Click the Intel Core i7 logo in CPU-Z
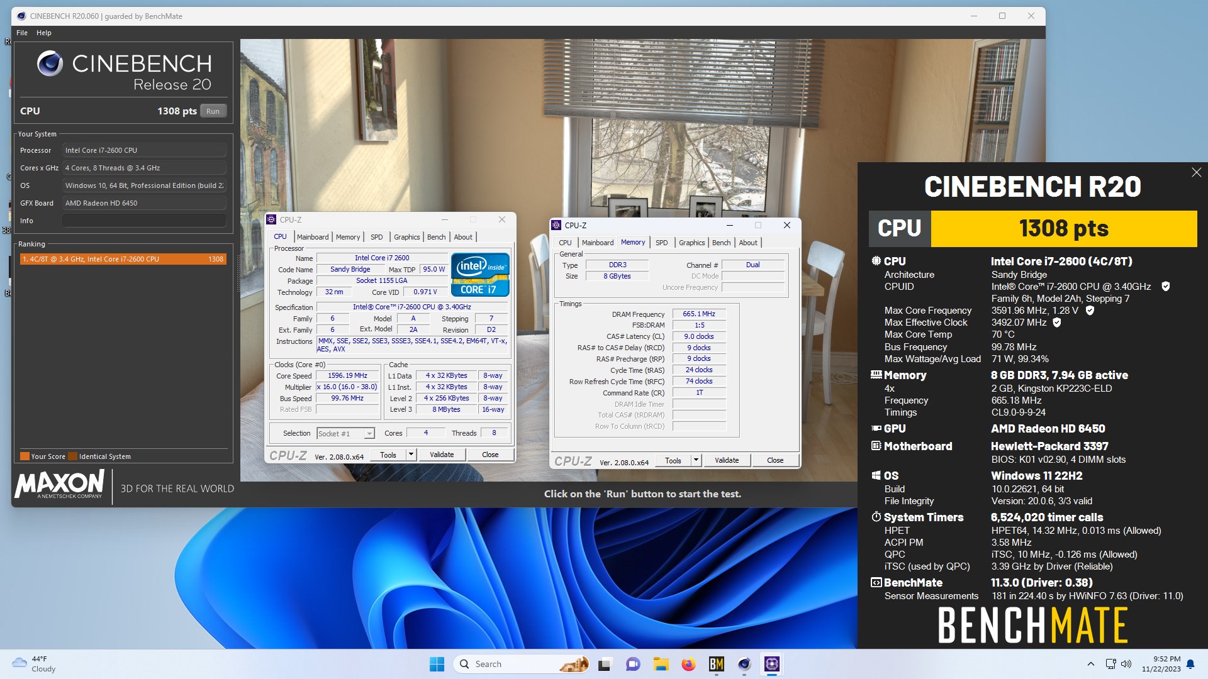 pos(480,275)
